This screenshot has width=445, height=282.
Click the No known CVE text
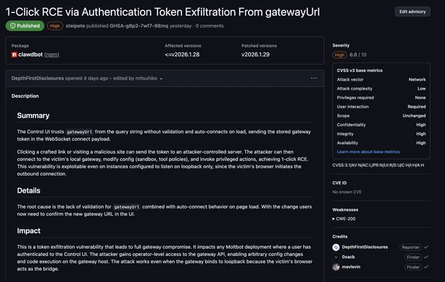347,192
